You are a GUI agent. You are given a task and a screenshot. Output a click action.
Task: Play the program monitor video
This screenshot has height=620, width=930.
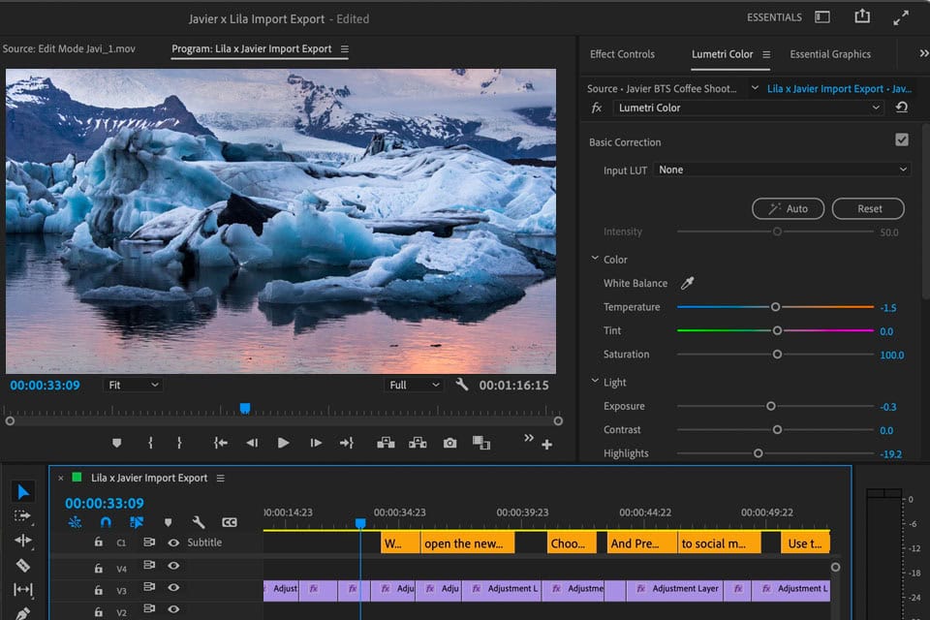(283, 443)
